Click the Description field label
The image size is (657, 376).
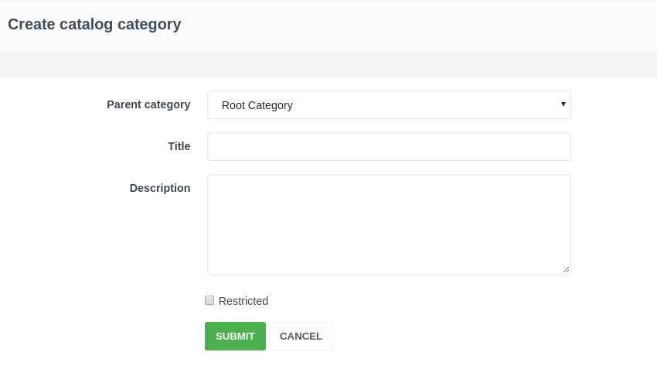(x=160, y=188)
